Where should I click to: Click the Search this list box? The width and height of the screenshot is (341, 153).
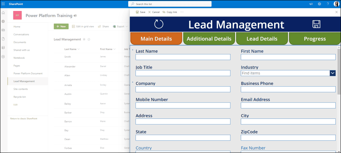[x=170, y=4]
